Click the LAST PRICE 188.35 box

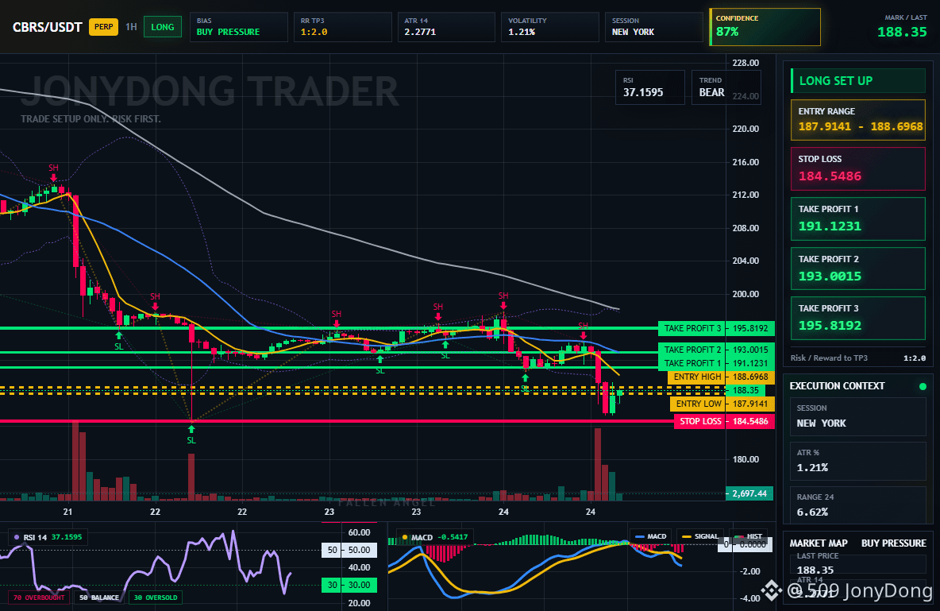pyautogui.click(x=858, y=563)
